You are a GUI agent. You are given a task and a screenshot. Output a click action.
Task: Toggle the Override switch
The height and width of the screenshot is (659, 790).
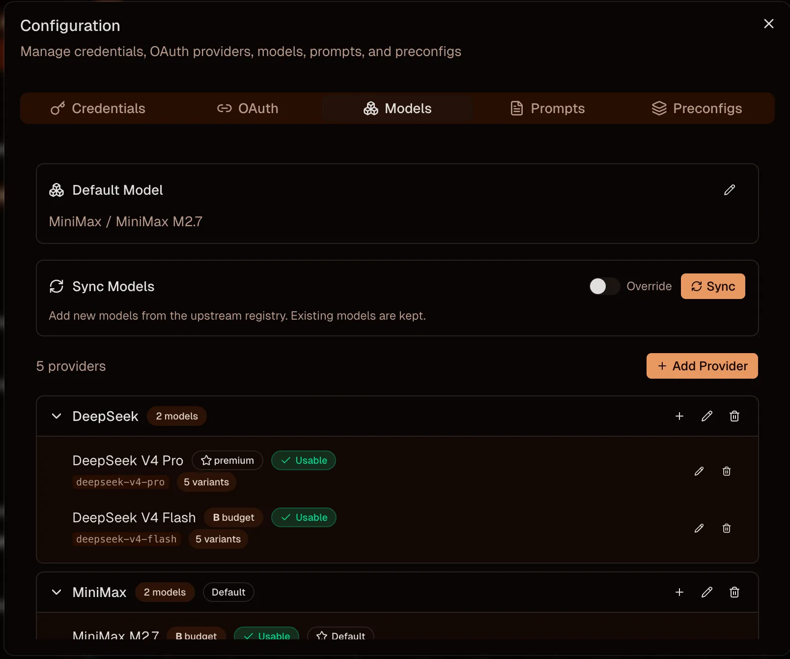pyautogui.click(x=604, y=286)
